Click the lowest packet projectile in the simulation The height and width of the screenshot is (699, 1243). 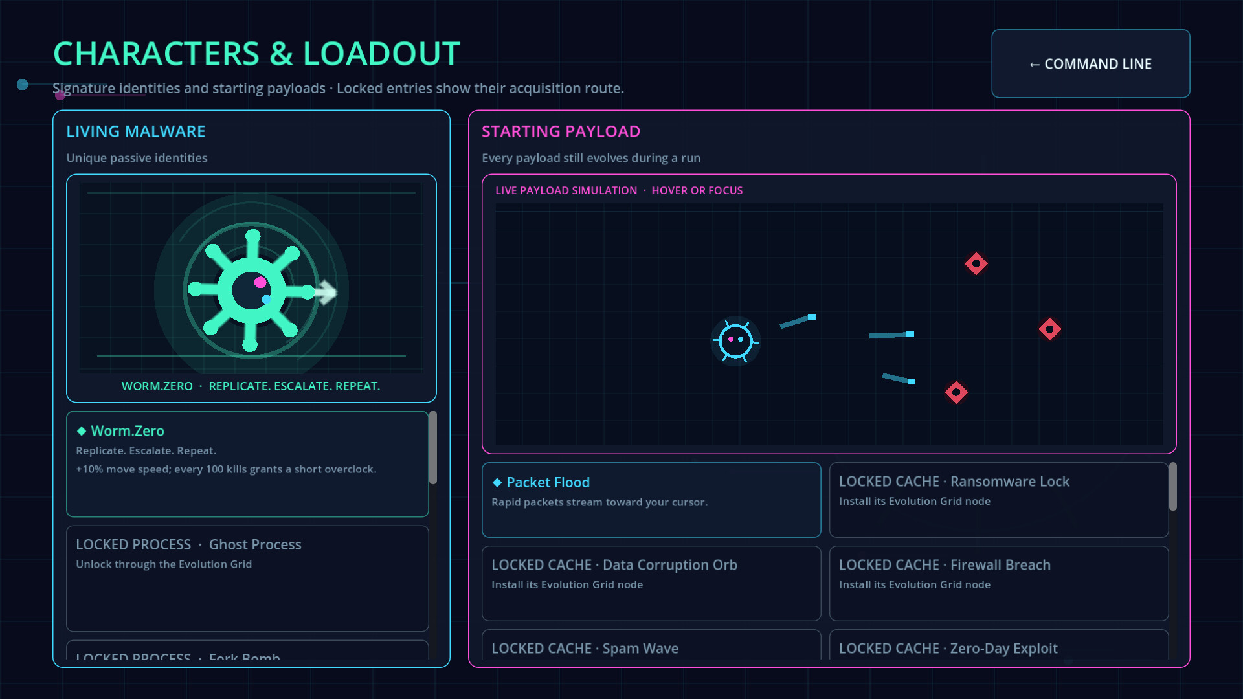(x=899, y=379)
